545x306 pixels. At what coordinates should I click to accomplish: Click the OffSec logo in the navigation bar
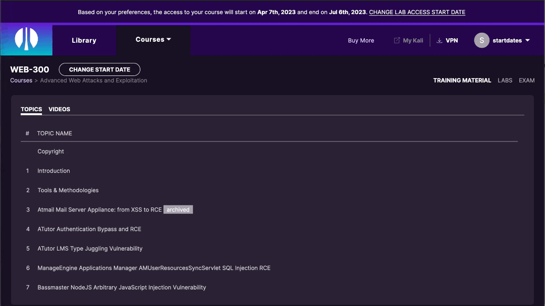tap(26, 40)
